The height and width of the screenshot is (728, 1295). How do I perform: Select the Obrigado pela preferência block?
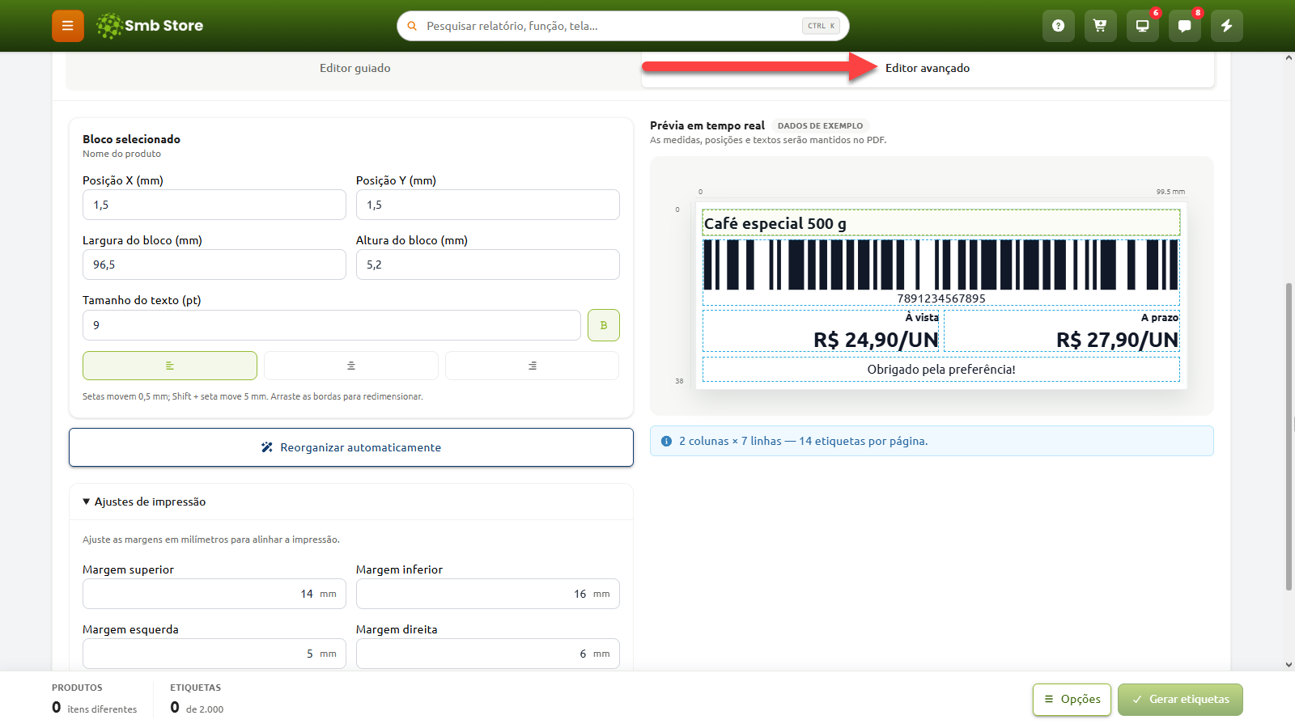click(941, 370)
